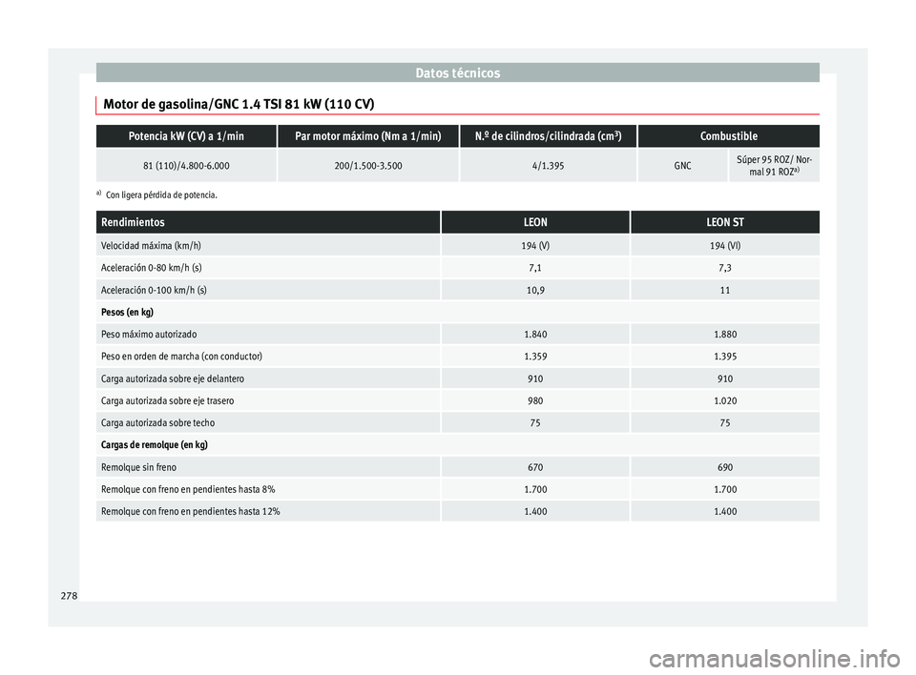Select the "LEON" column header
This screenshot has height=675, width=916.
(x=535, y=222)
